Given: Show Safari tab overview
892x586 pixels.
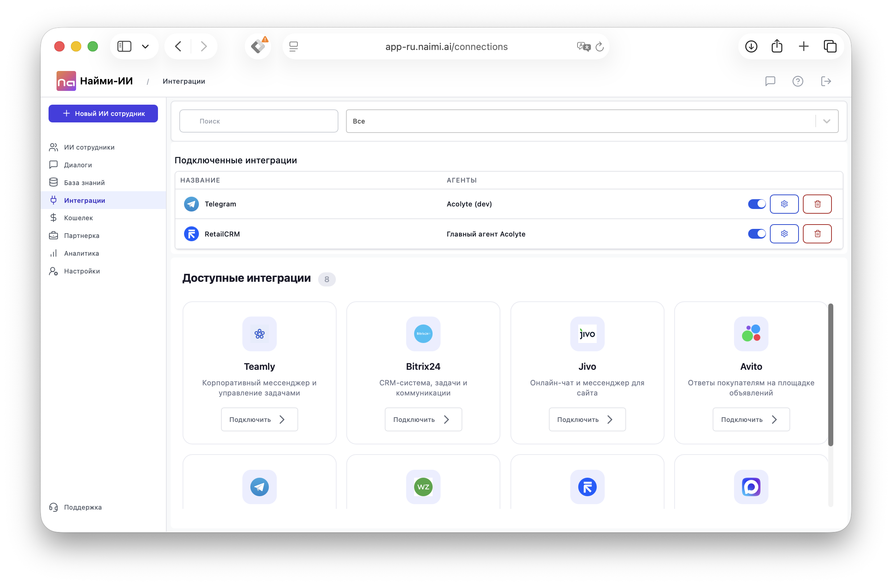Looking at the screenshot, I should tap(830, 46).
